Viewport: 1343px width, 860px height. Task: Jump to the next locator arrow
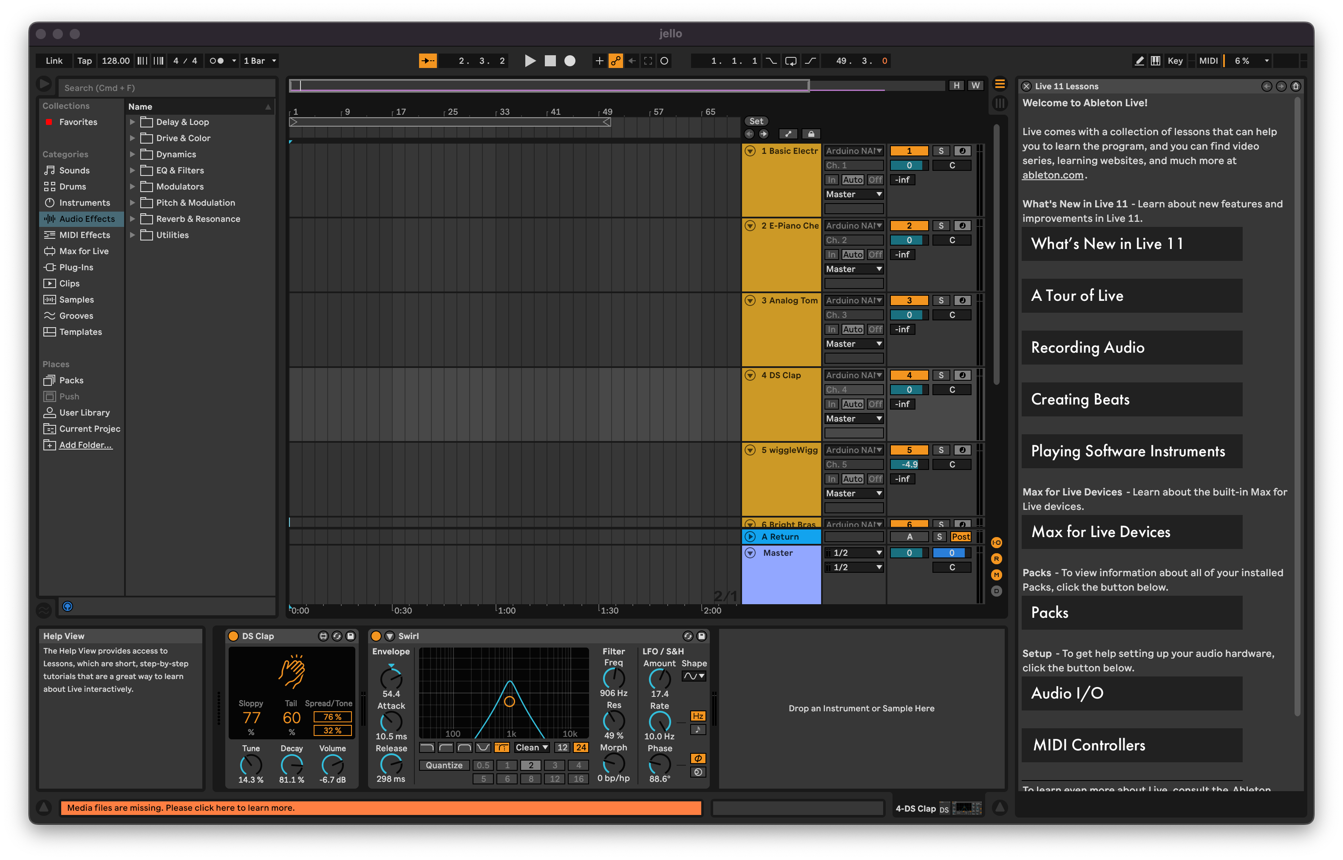(763, 134)
